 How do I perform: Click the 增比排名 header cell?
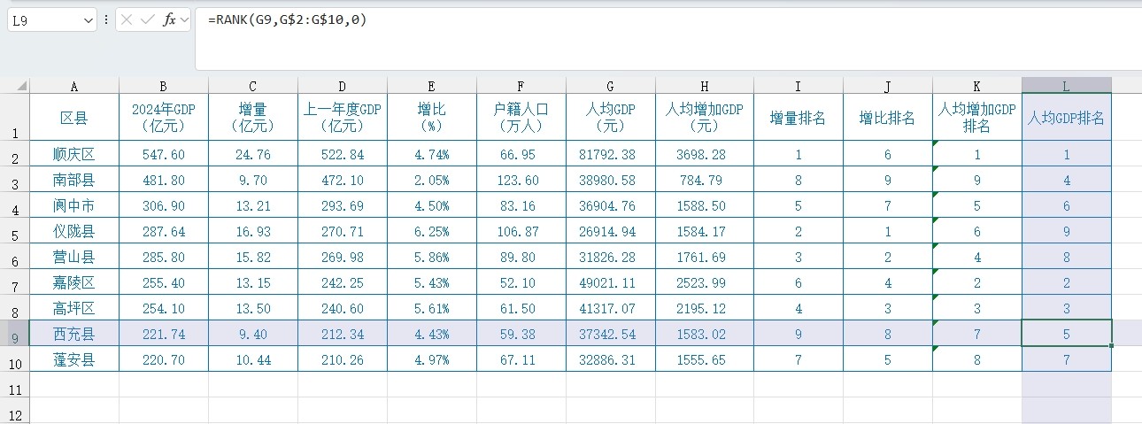(887, 118)
